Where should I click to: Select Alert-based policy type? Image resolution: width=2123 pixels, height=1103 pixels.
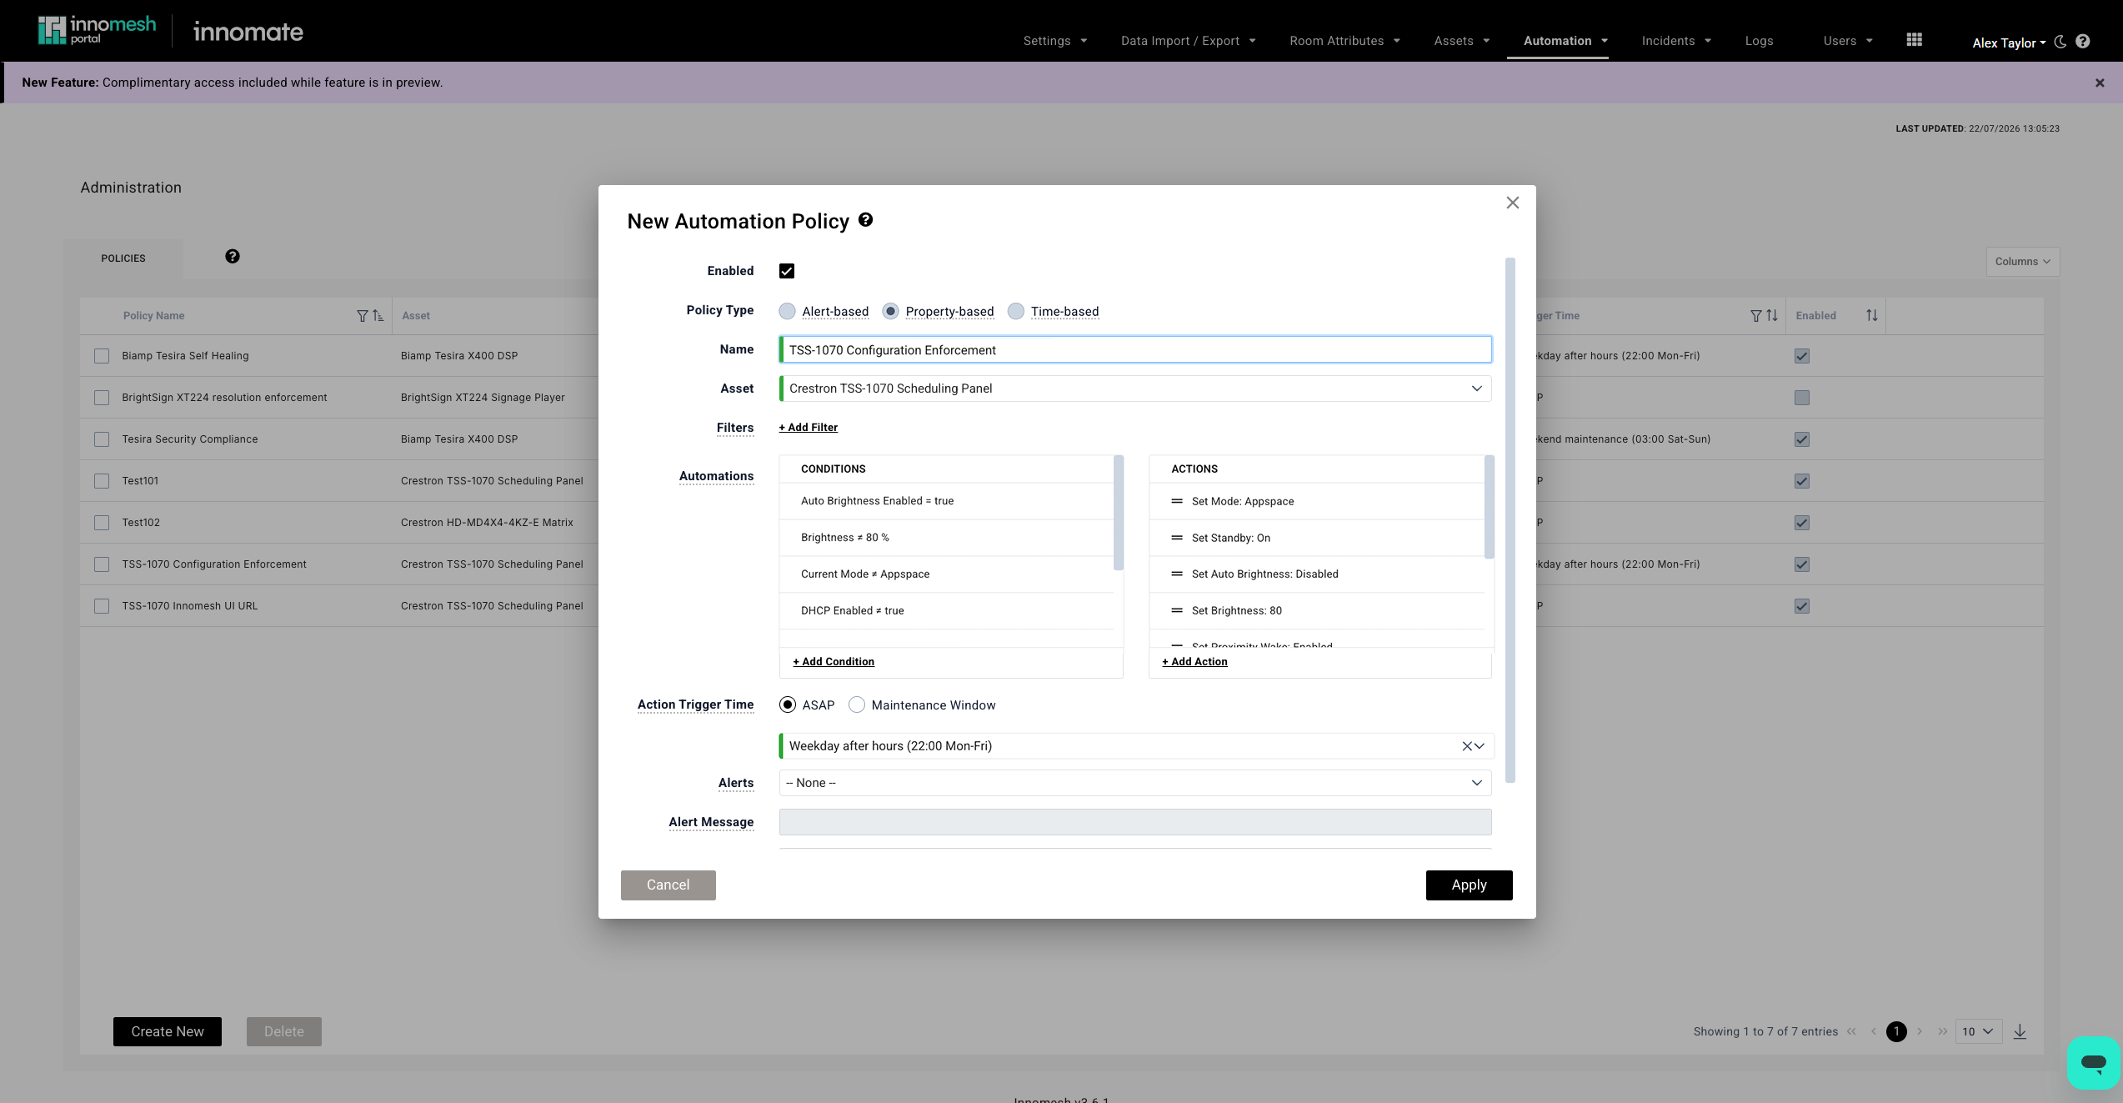787,311
